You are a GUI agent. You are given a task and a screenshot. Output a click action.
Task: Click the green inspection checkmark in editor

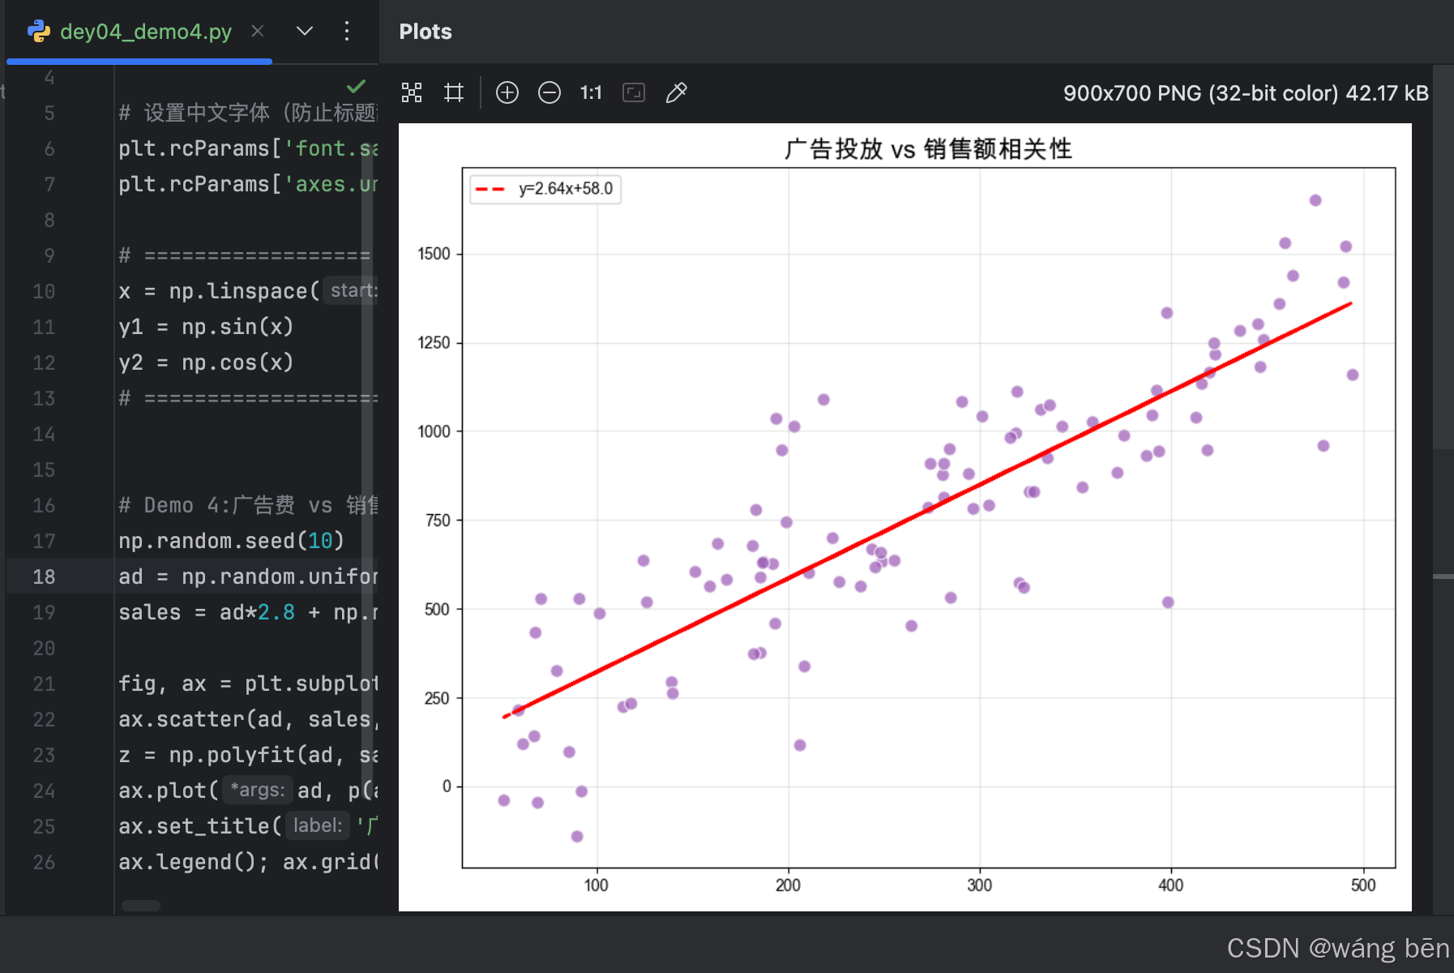point(357,85)
